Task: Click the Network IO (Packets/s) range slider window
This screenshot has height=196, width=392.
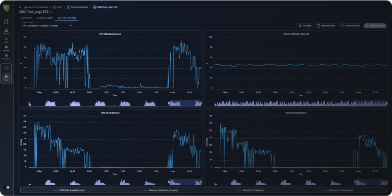Action: coord(371,182)
